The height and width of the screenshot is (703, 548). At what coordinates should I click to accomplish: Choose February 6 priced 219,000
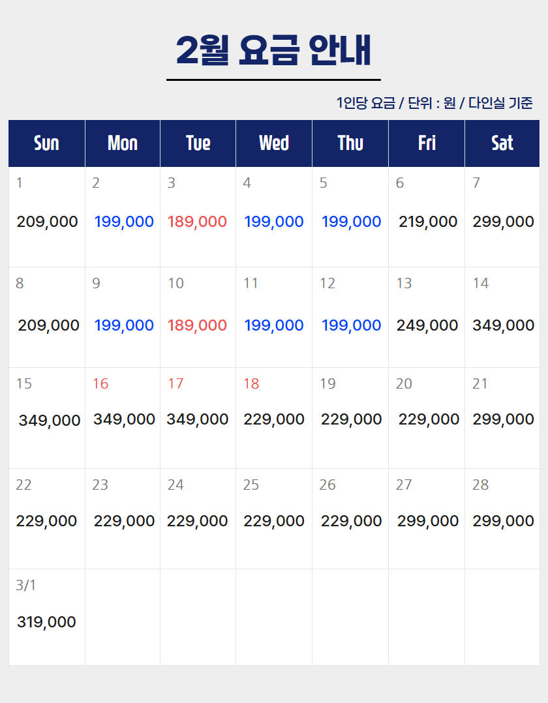[428, 222]
